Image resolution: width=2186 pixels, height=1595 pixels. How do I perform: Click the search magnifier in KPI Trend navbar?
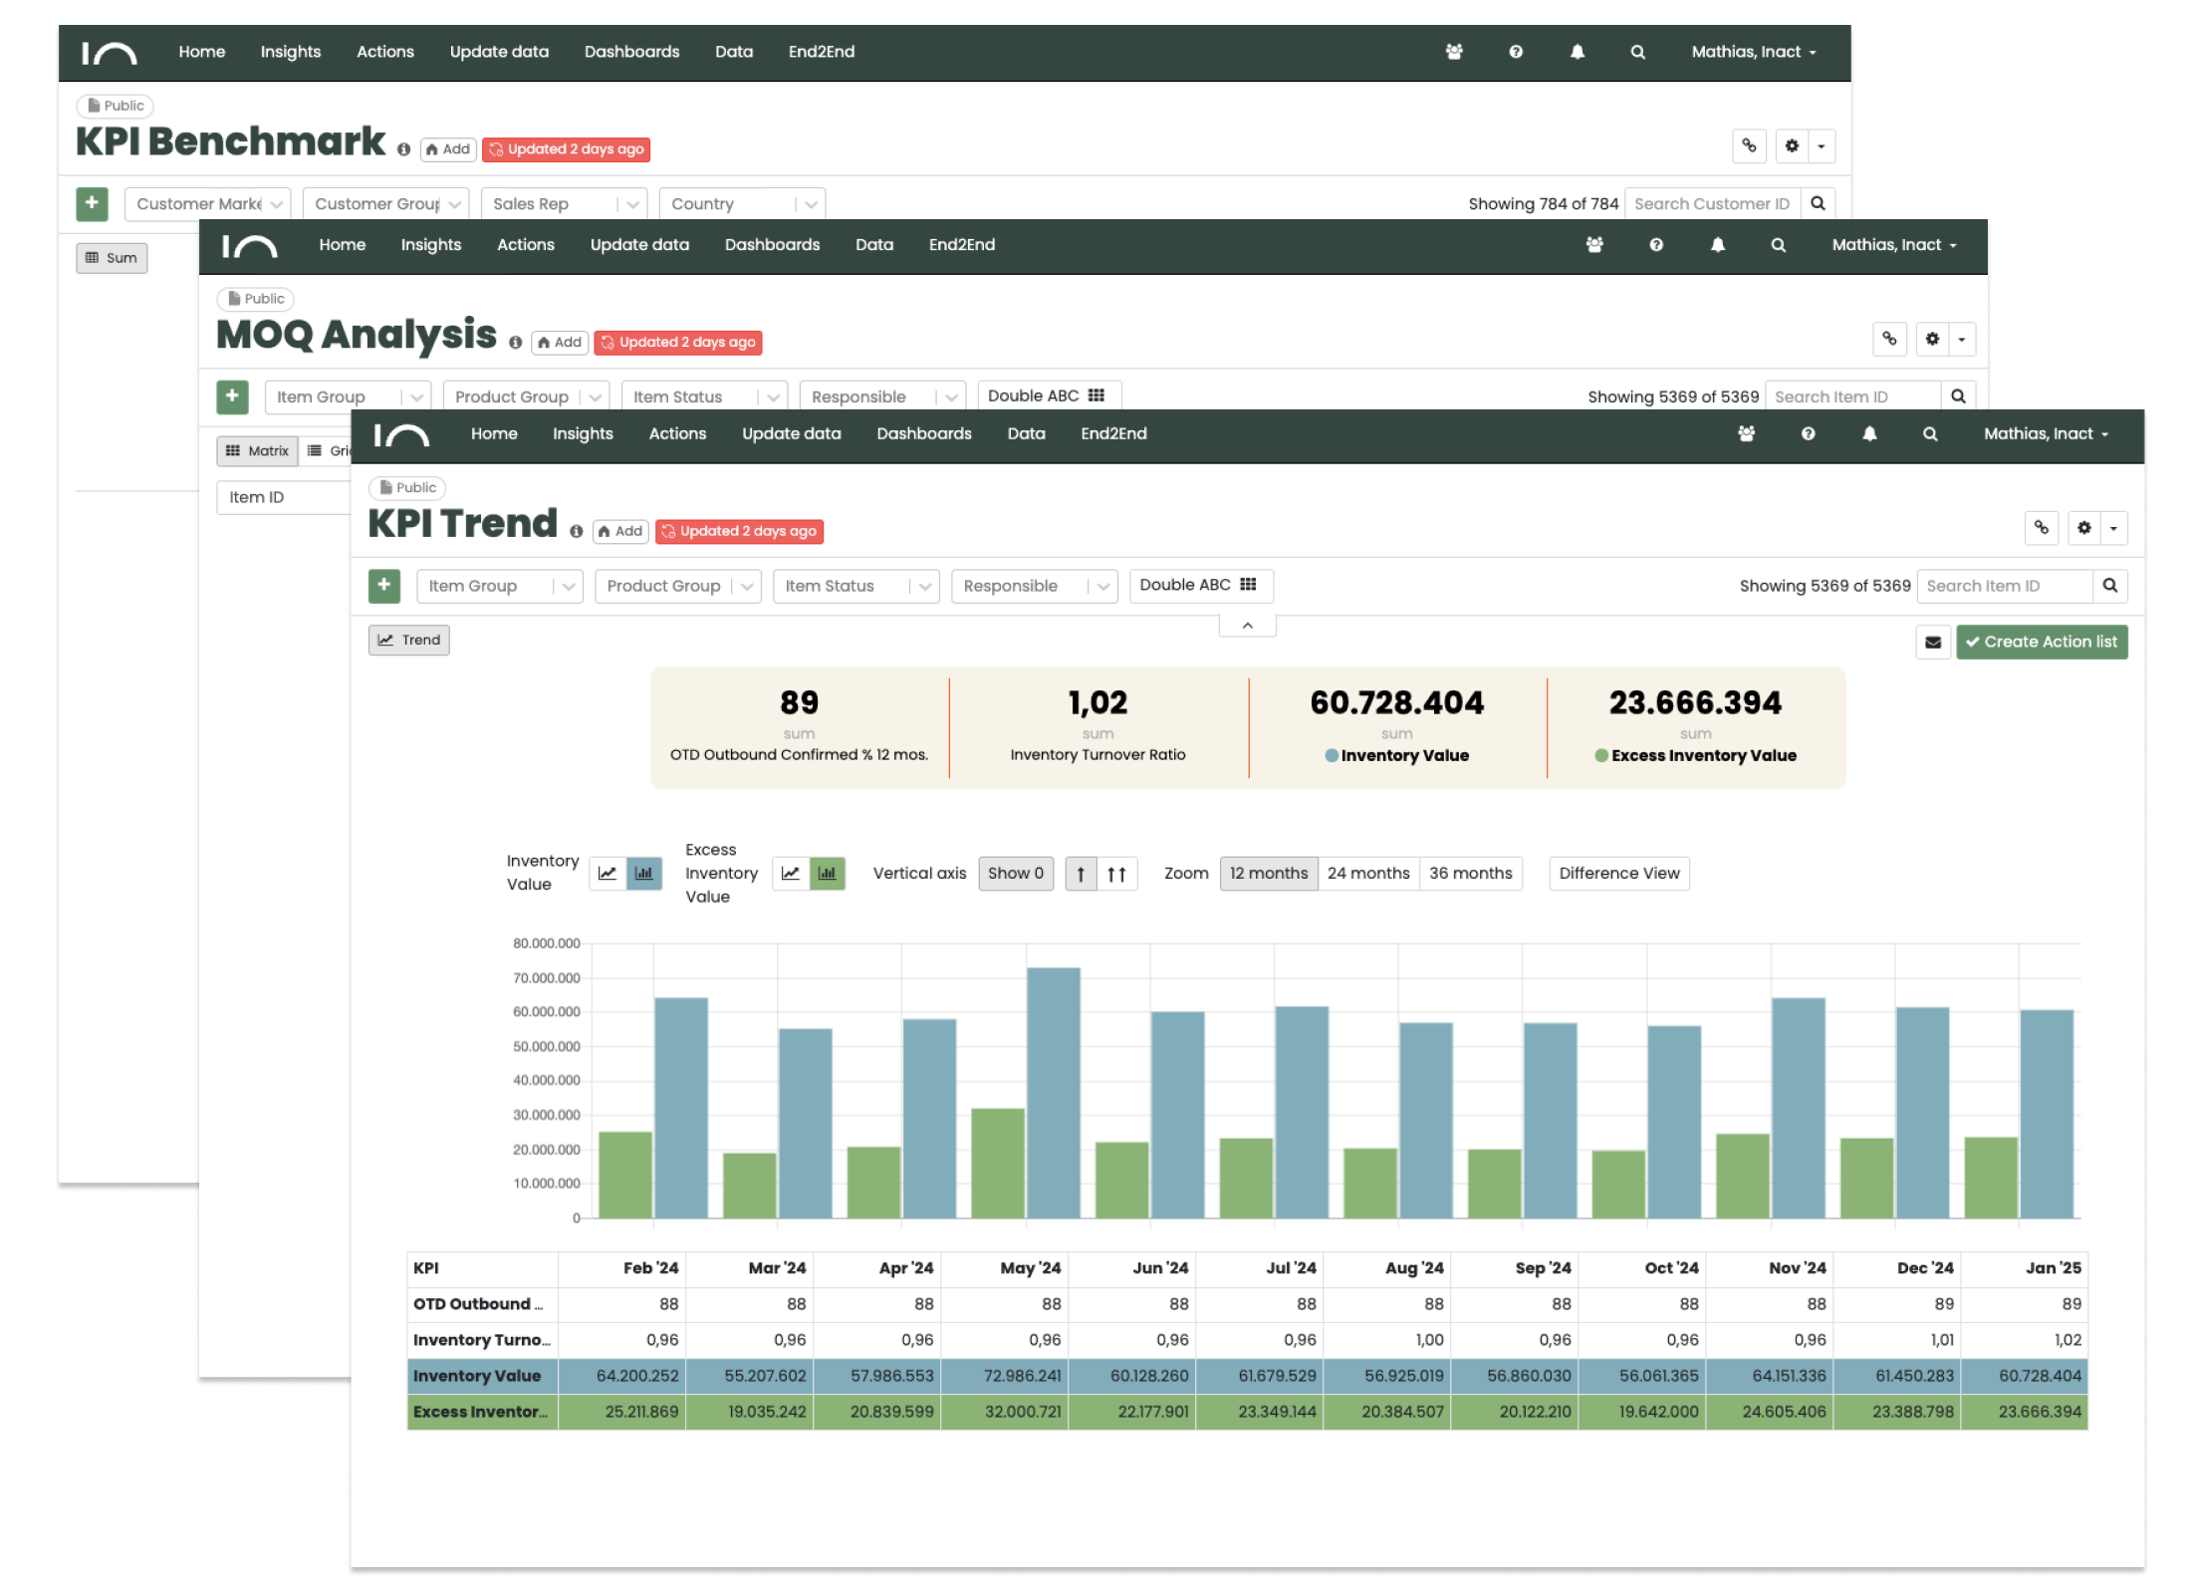1930,434
